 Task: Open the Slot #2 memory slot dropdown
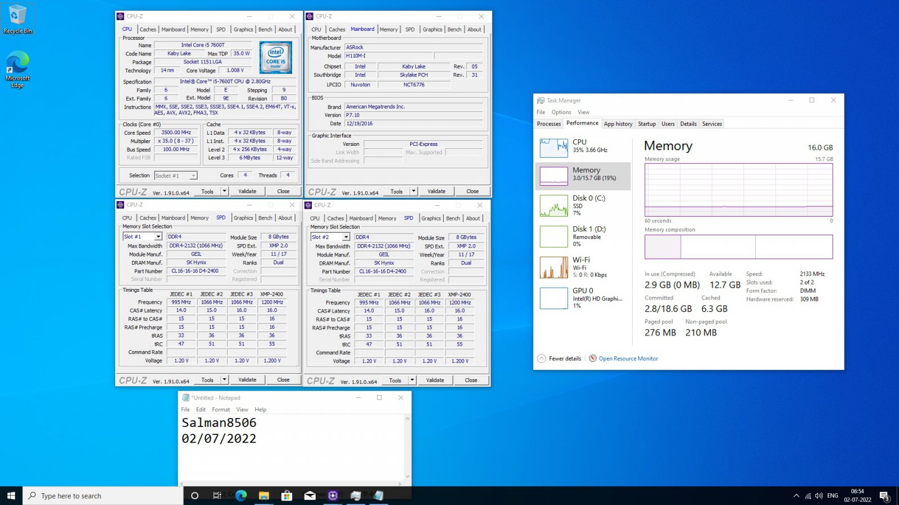click(346, 237)
